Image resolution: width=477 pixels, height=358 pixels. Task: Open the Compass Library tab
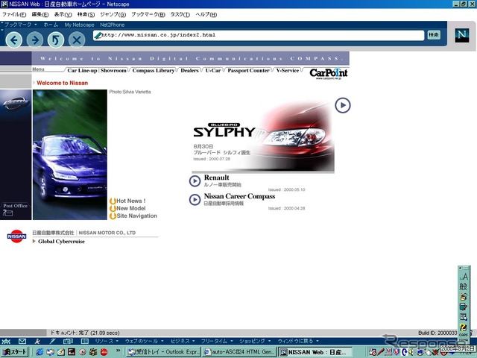[154, 70]
